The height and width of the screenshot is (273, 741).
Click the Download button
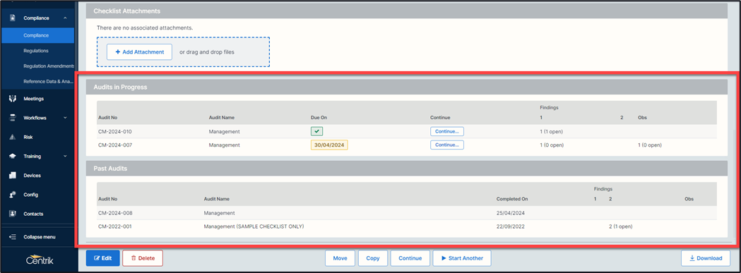point(706,258)
